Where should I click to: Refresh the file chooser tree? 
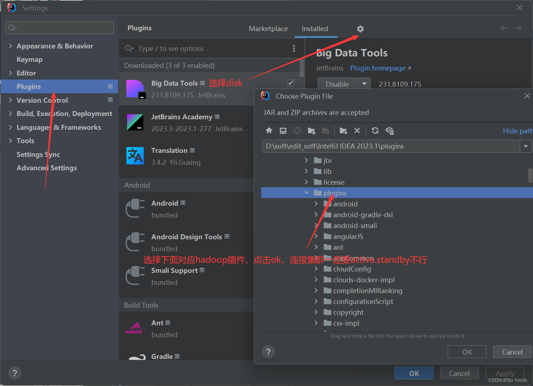point(375,130)
